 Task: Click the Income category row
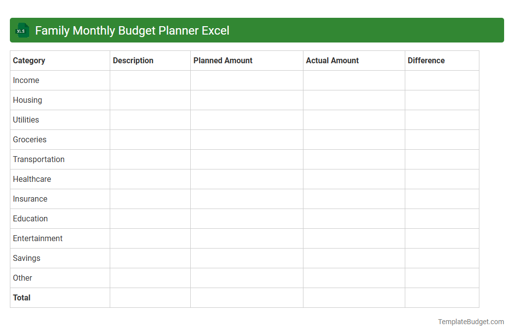pyautogui.click(x=26, y=80)
